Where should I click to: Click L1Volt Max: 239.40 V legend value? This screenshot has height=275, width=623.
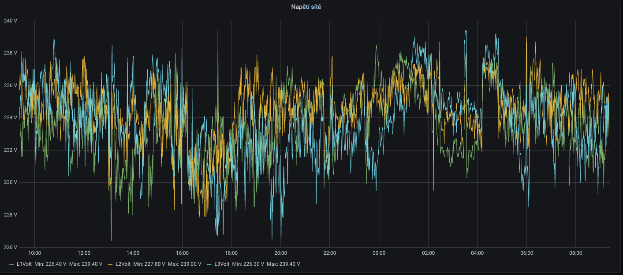tap(86, 264)
